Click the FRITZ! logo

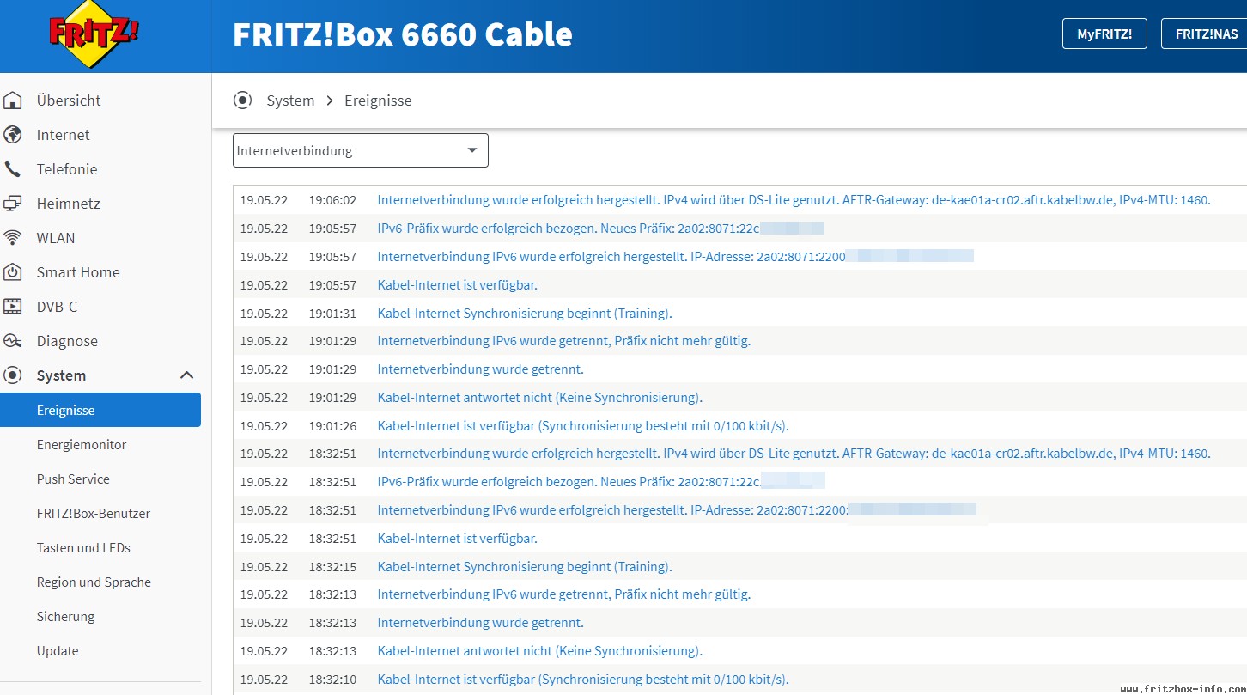pos(94,34)
